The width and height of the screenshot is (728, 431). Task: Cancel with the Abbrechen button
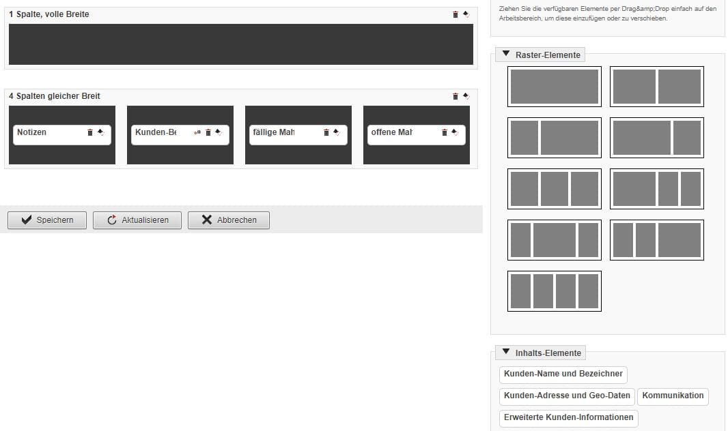click(x=228, y=220)
